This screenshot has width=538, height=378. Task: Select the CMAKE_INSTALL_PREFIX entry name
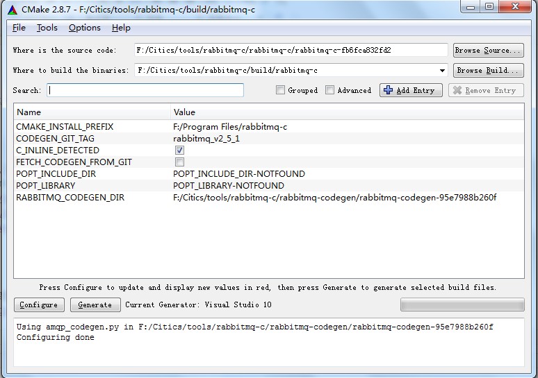tap(65, 127)
